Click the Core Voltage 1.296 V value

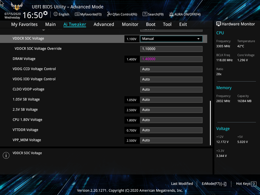(x=242, y=60)
